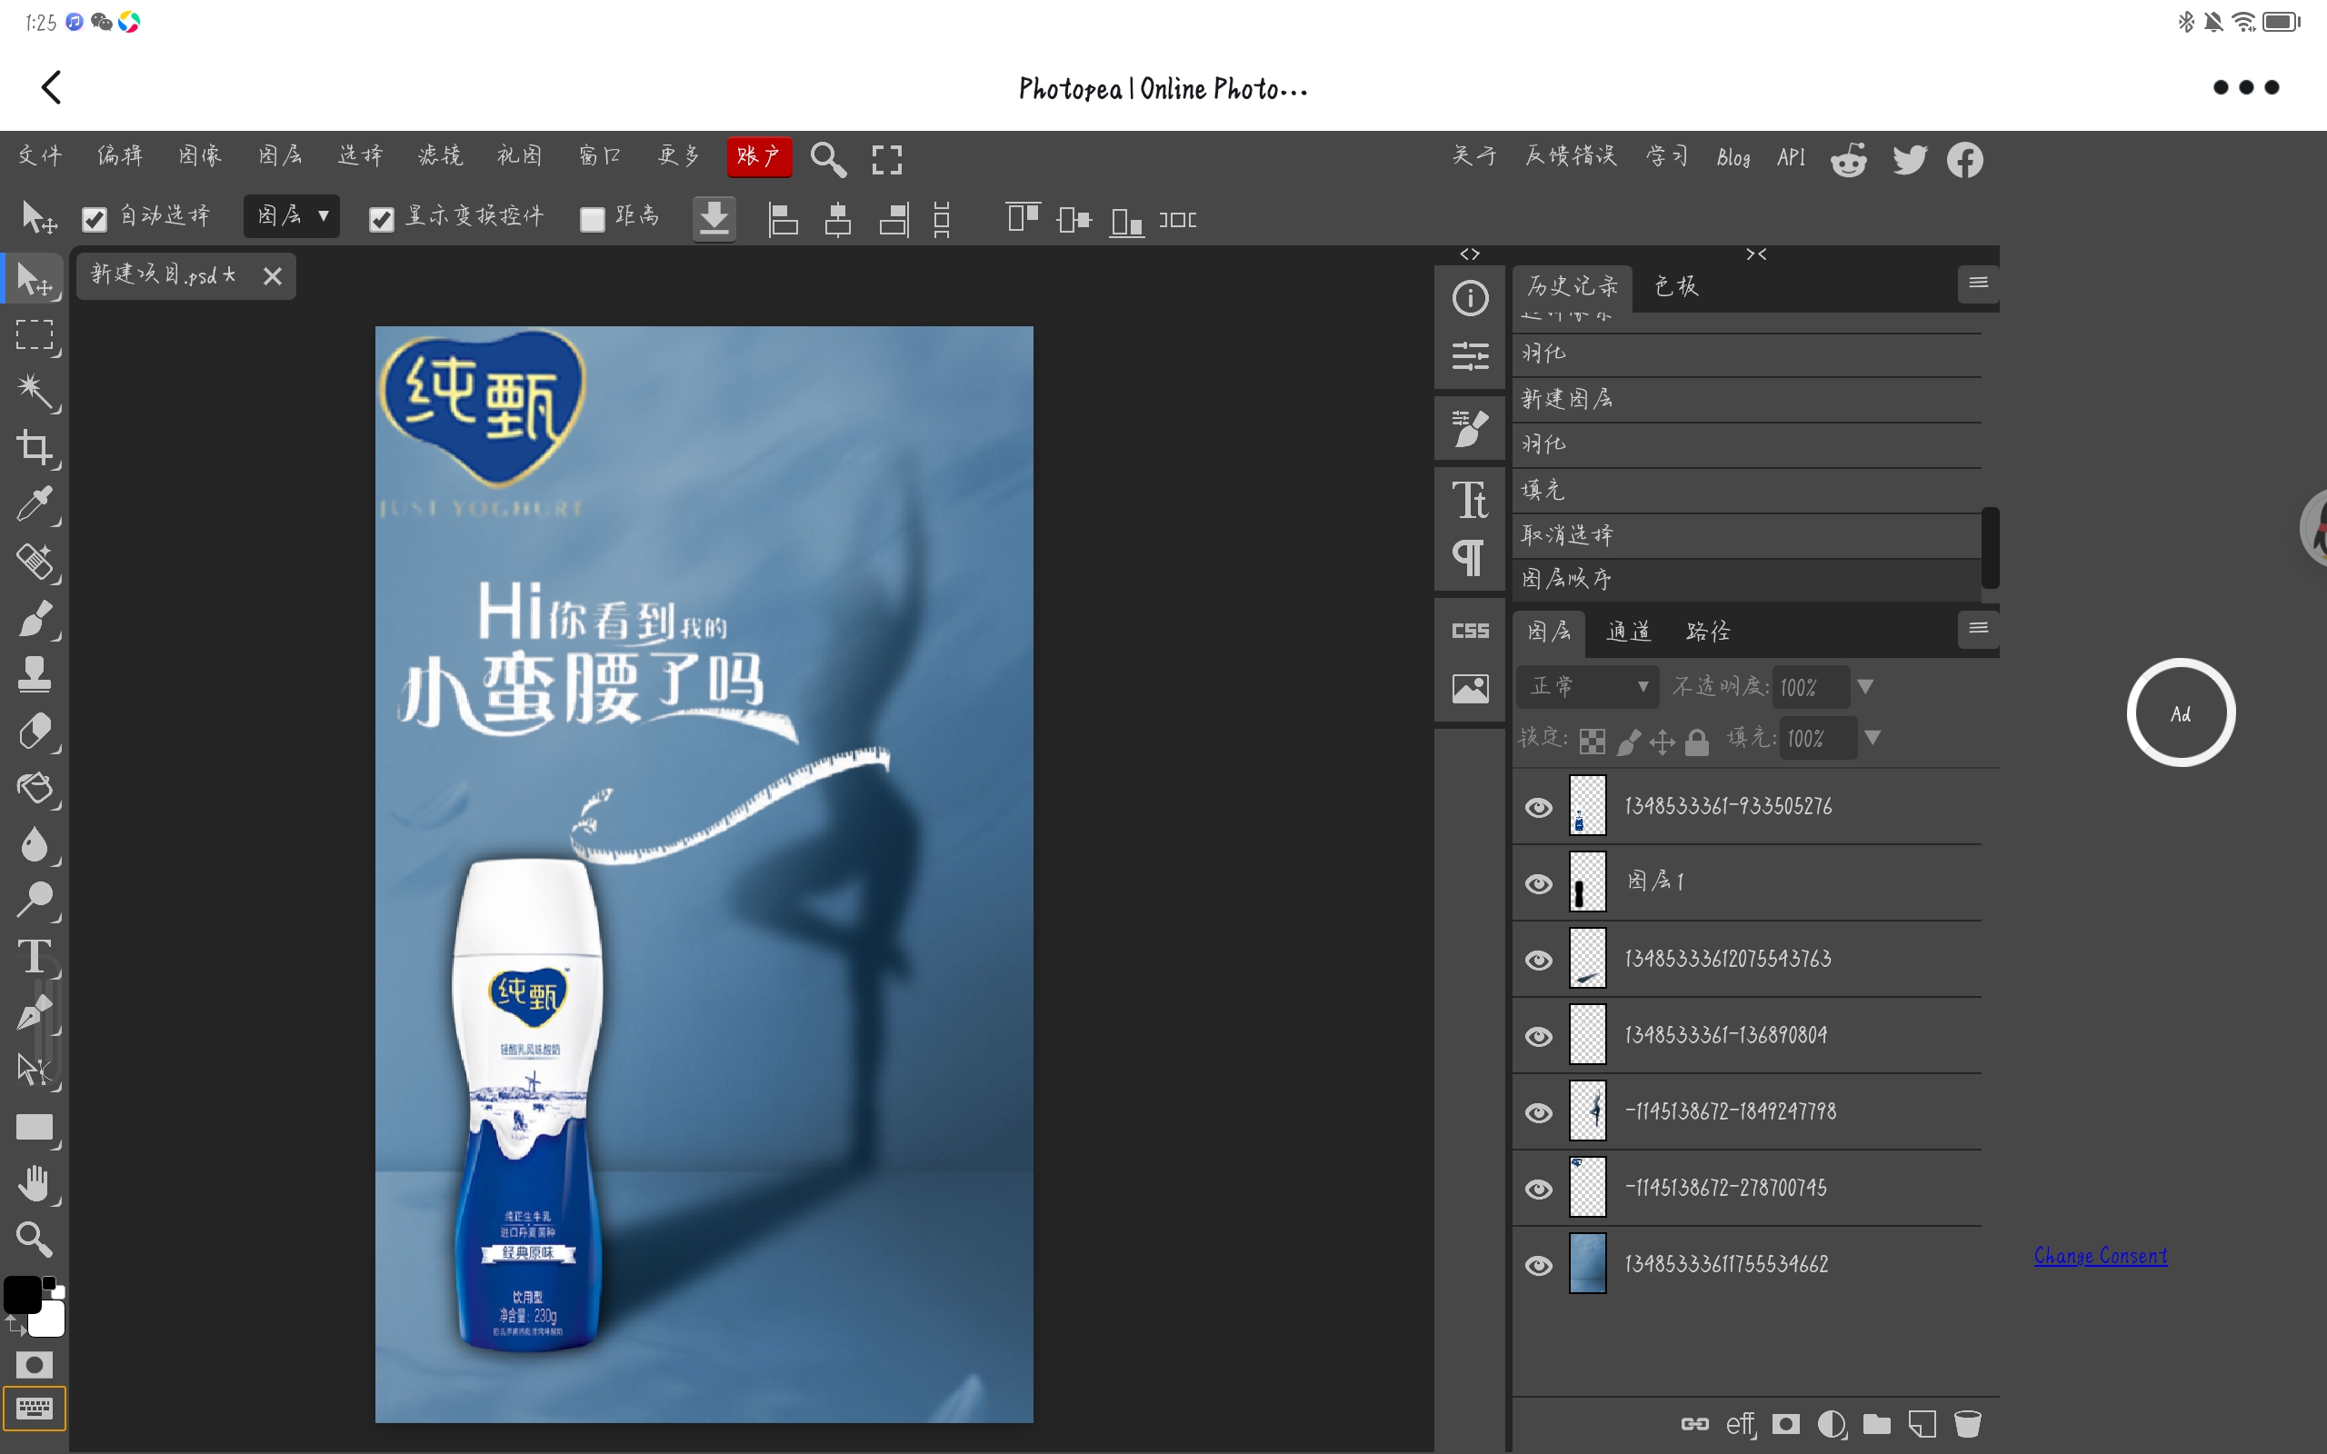Collapse the side panel with >< arrows

[1756, 254]
